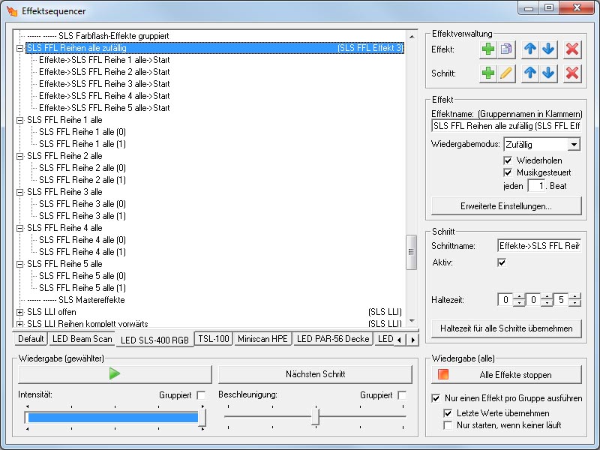Click the Beschleunigung slider handle
Viewport: 600px width, 450px height.
click(x=316, y=416)
